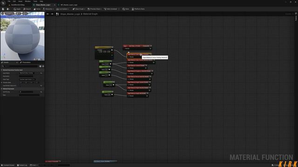Click the Description field
298x167 pixels.
click(x=26, y=76)
